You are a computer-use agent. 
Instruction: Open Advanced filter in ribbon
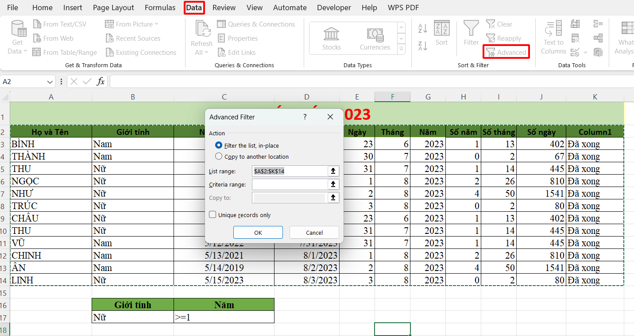pyautogui.click(x=506, y=53)
